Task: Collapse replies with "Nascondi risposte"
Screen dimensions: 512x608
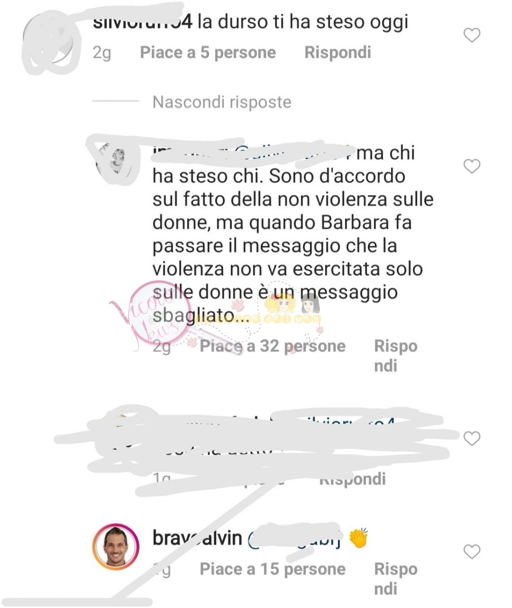Action: pyautogui.click(x=222, y=102)
